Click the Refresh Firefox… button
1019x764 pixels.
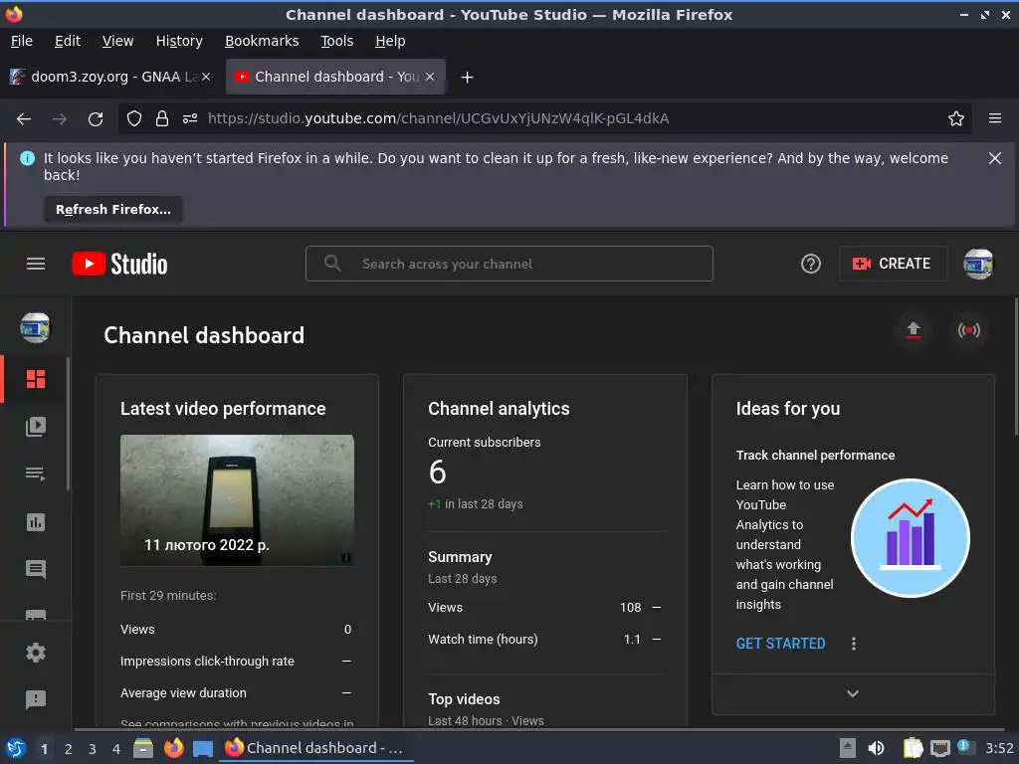(113, 209)
